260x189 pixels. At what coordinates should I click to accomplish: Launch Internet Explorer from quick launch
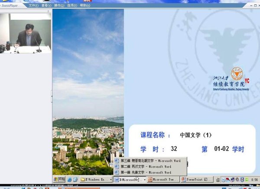[69, 179]
